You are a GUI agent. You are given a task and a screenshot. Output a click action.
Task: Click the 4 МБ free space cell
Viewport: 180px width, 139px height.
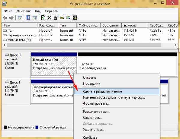pyautogui.click(x=153, y=35)
